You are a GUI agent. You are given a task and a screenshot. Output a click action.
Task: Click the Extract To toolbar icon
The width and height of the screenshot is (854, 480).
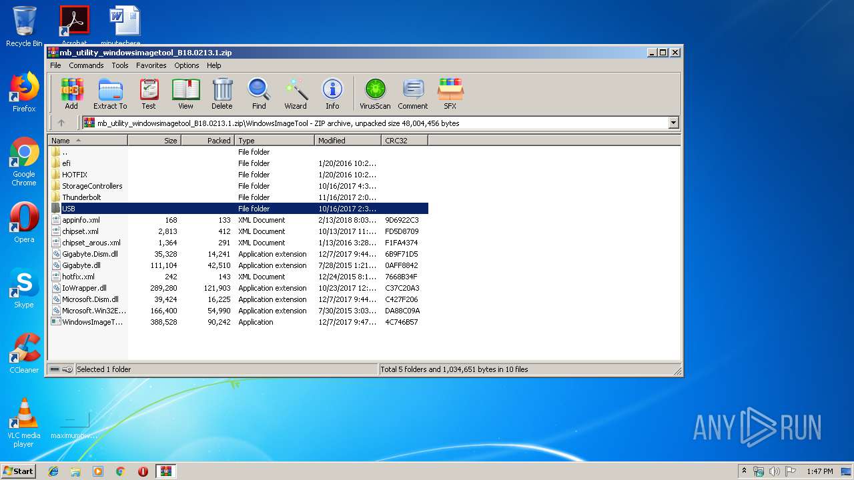click(x=110, y=93)
